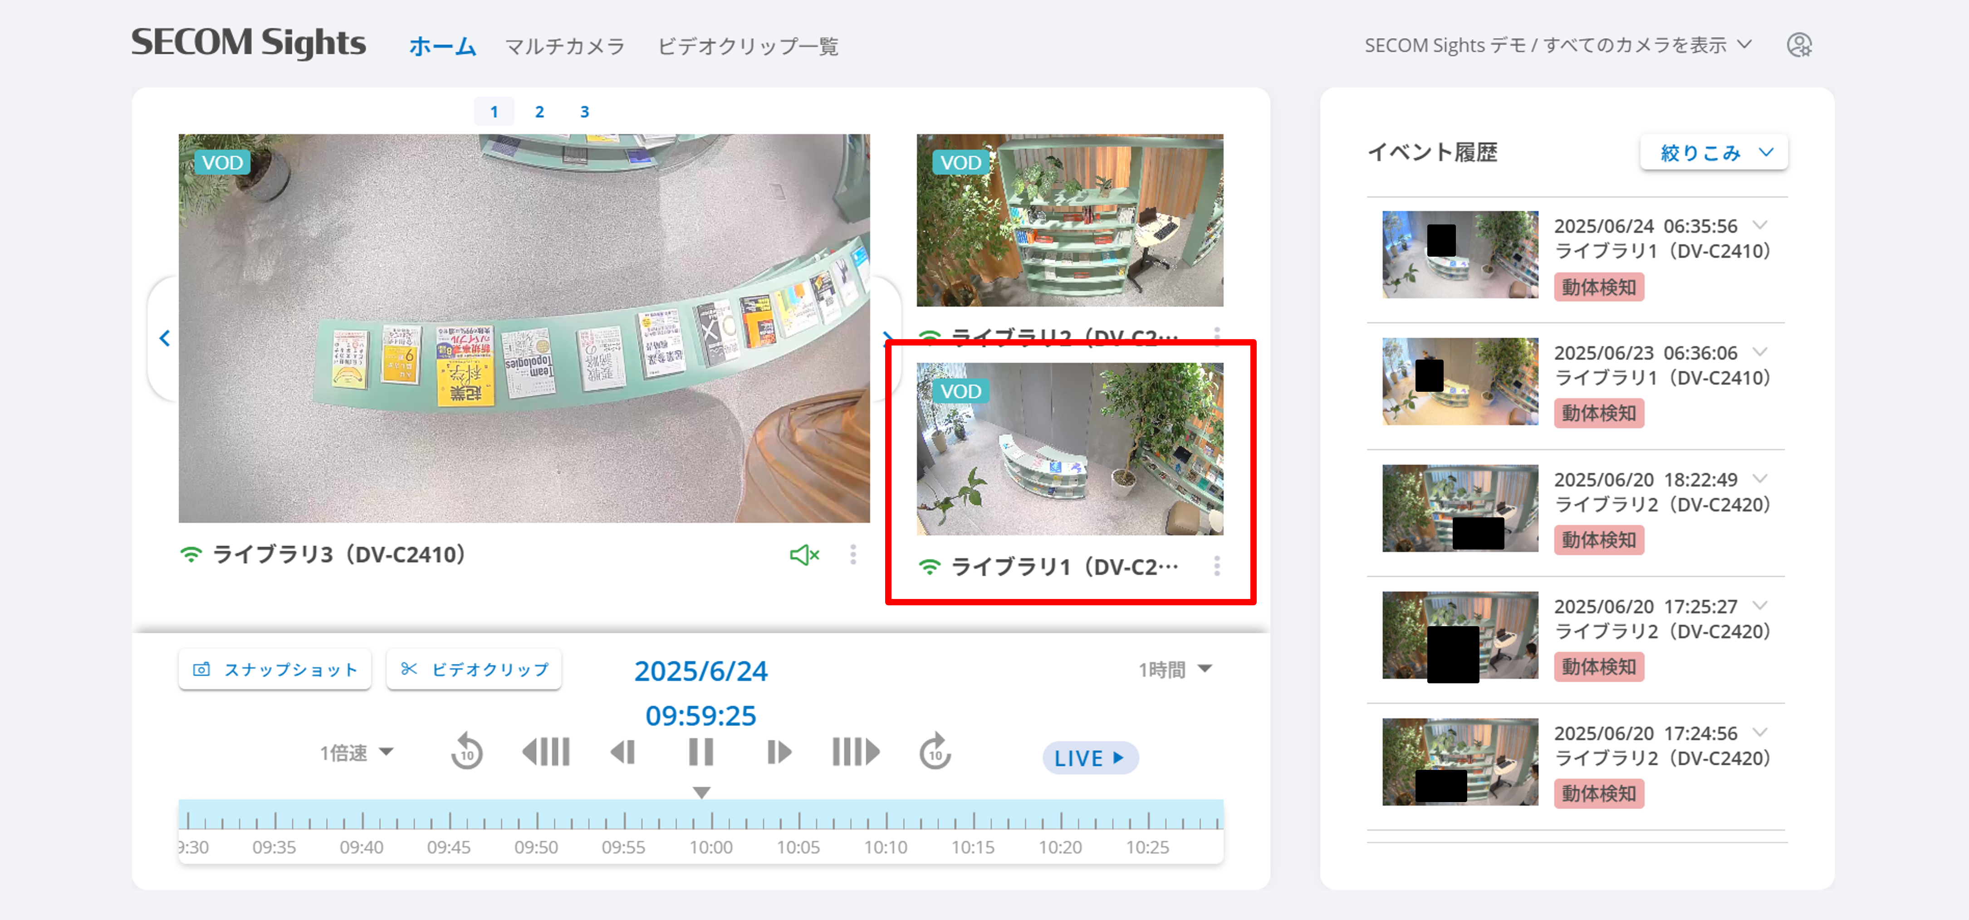This screenshot has width=1969, height=920.
Task: Click the 10:15 mark on timeline
Action: click(x=972, y=847)
